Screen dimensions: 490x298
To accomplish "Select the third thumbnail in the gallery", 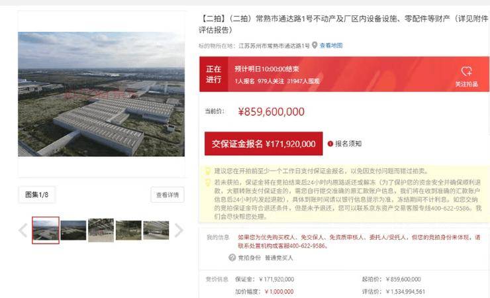I will (101, 230).
